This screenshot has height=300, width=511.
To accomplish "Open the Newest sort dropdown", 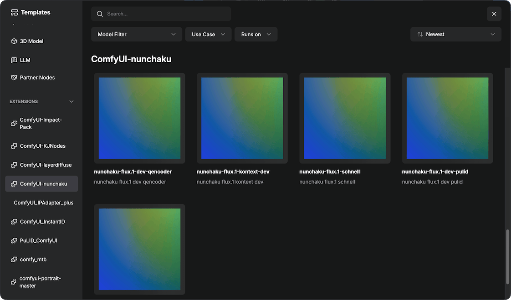I will coord(455,34).
